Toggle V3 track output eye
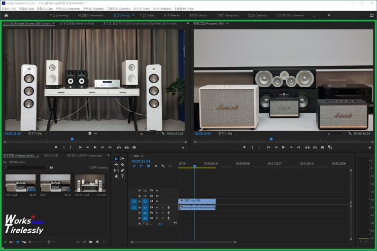The height and width of the screenshot is (251, 377). coord(157,191)
